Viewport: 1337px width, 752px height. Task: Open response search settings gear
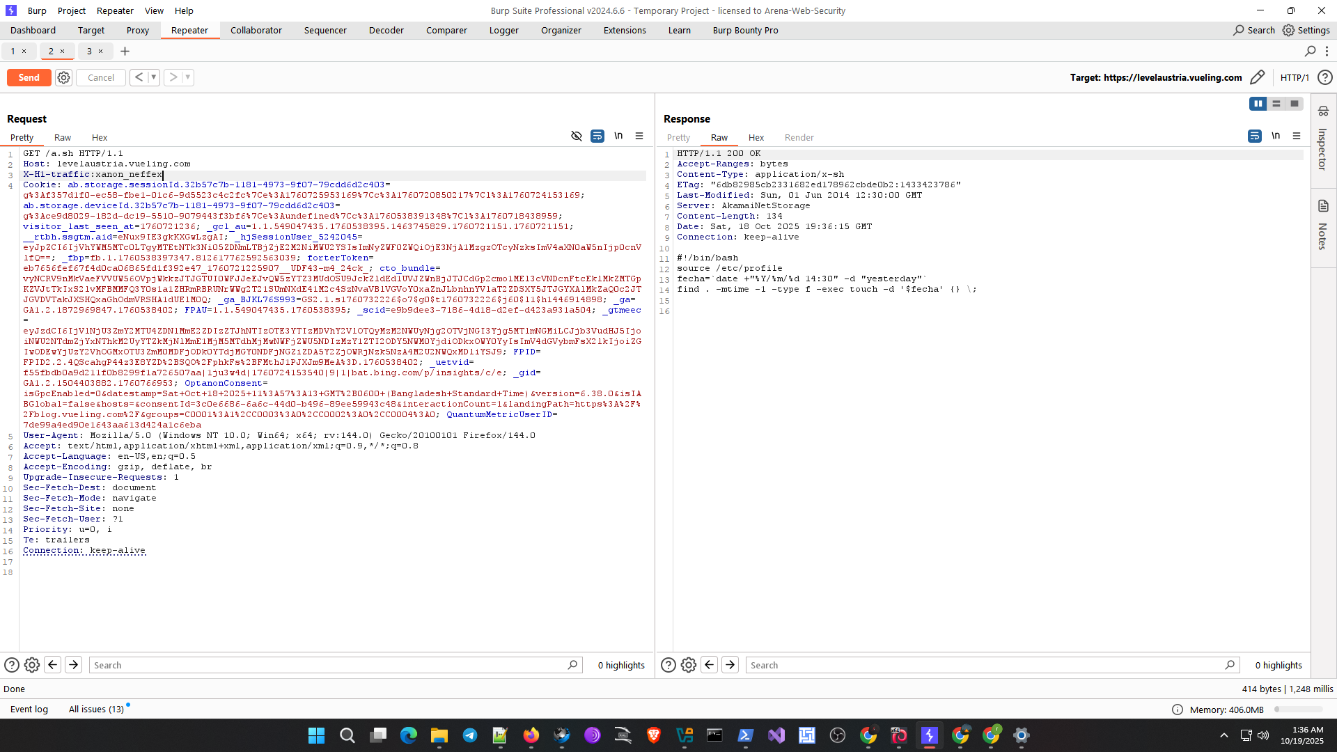(689, 665)
